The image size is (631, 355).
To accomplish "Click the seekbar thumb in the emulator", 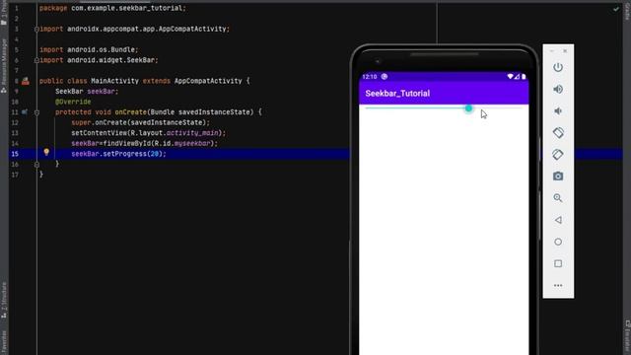I will 468,108.
